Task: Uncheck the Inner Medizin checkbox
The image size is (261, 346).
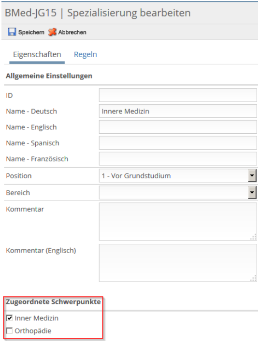Action: (x=10, y=318)
